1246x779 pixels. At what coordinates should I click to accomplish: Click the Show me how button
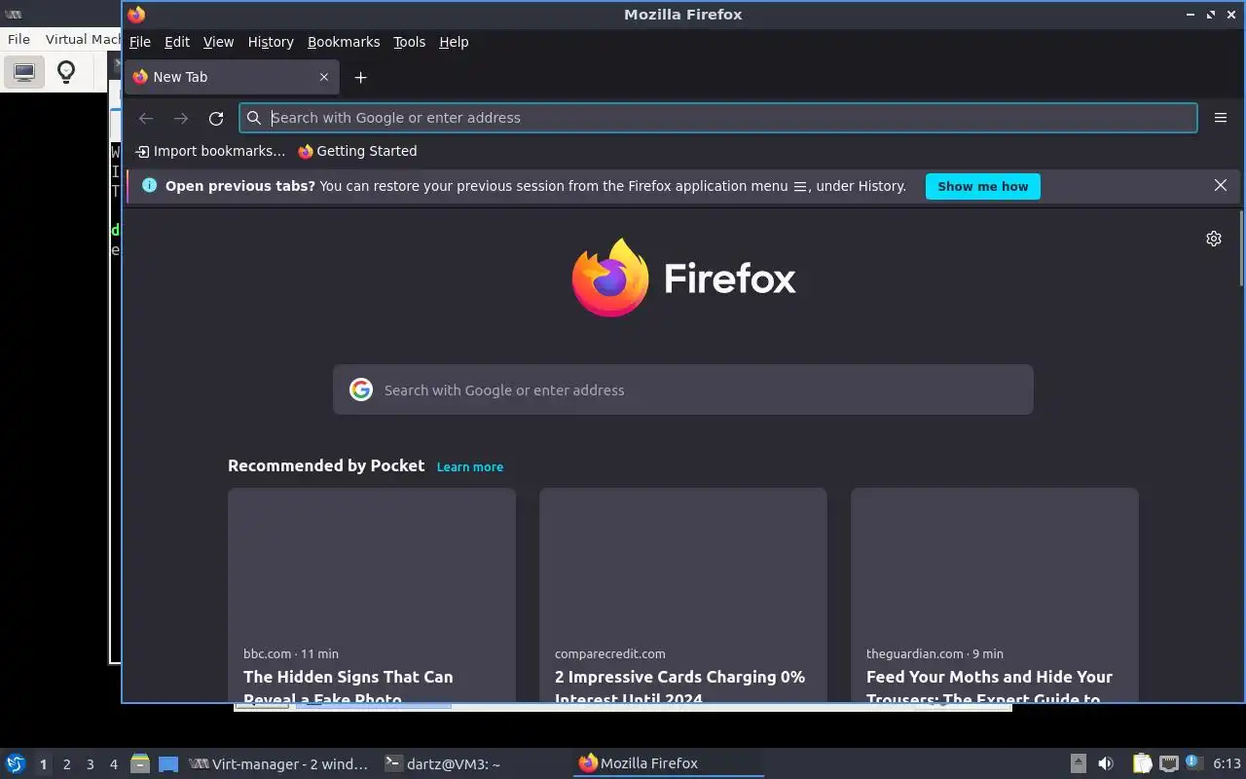(982, 186)
